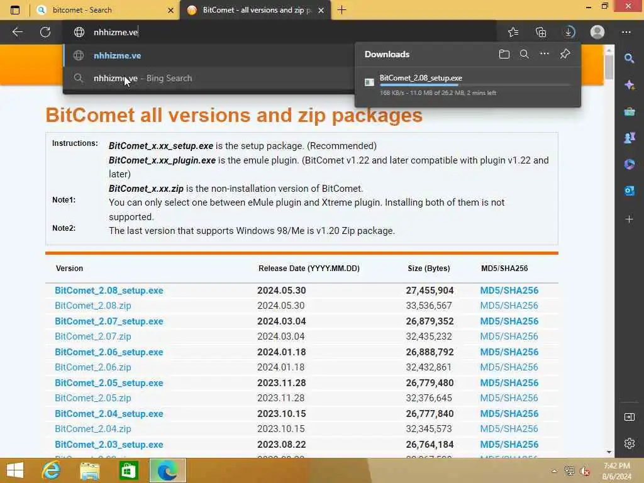644x483 pixels.
Task: Add a sidebar app with plus icon
Action: point(629,219)
